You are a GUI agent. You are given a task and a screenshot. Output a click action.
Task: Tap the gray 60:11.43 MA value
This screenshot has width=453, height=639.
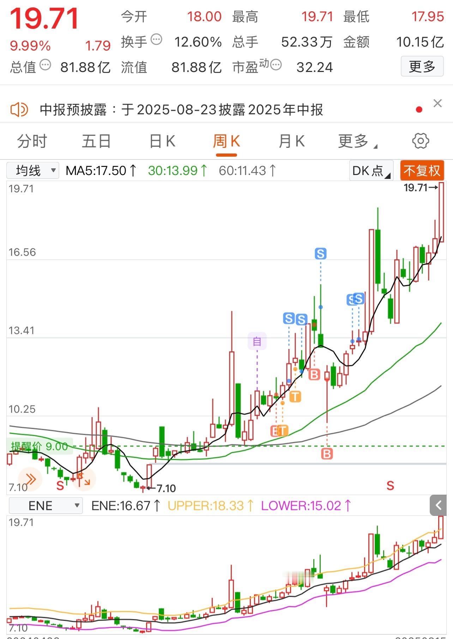[247, 171]
